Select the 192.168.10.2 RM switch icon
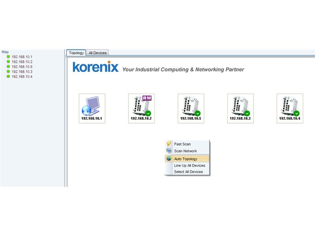Image resolution: width=315 pixels, height=236 pixels. [x=141, y=109]
